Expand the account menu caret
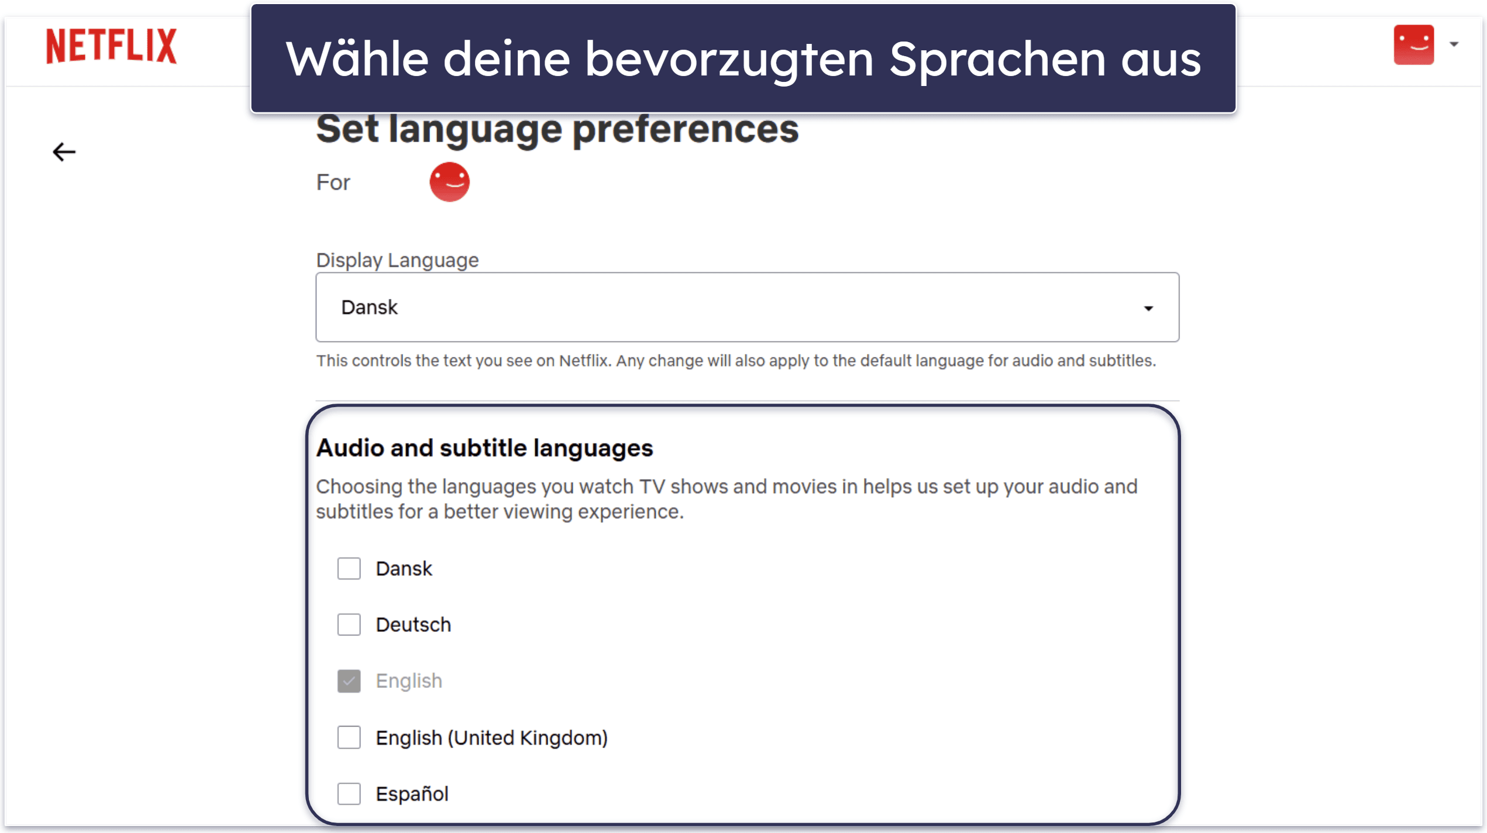The image size is (1487, 833). [x=1454, y=44]
